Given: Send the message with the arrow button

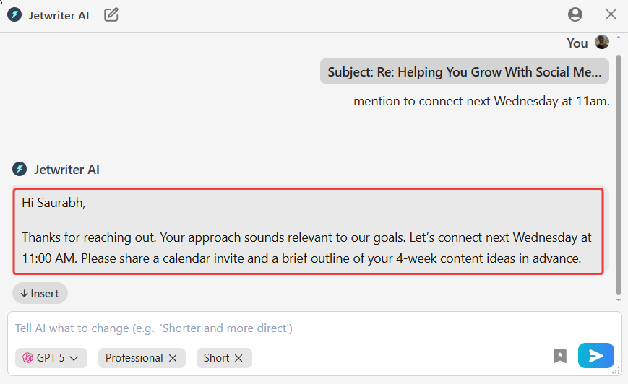Looking at the screenshot, I should click(x=595, y=355).
